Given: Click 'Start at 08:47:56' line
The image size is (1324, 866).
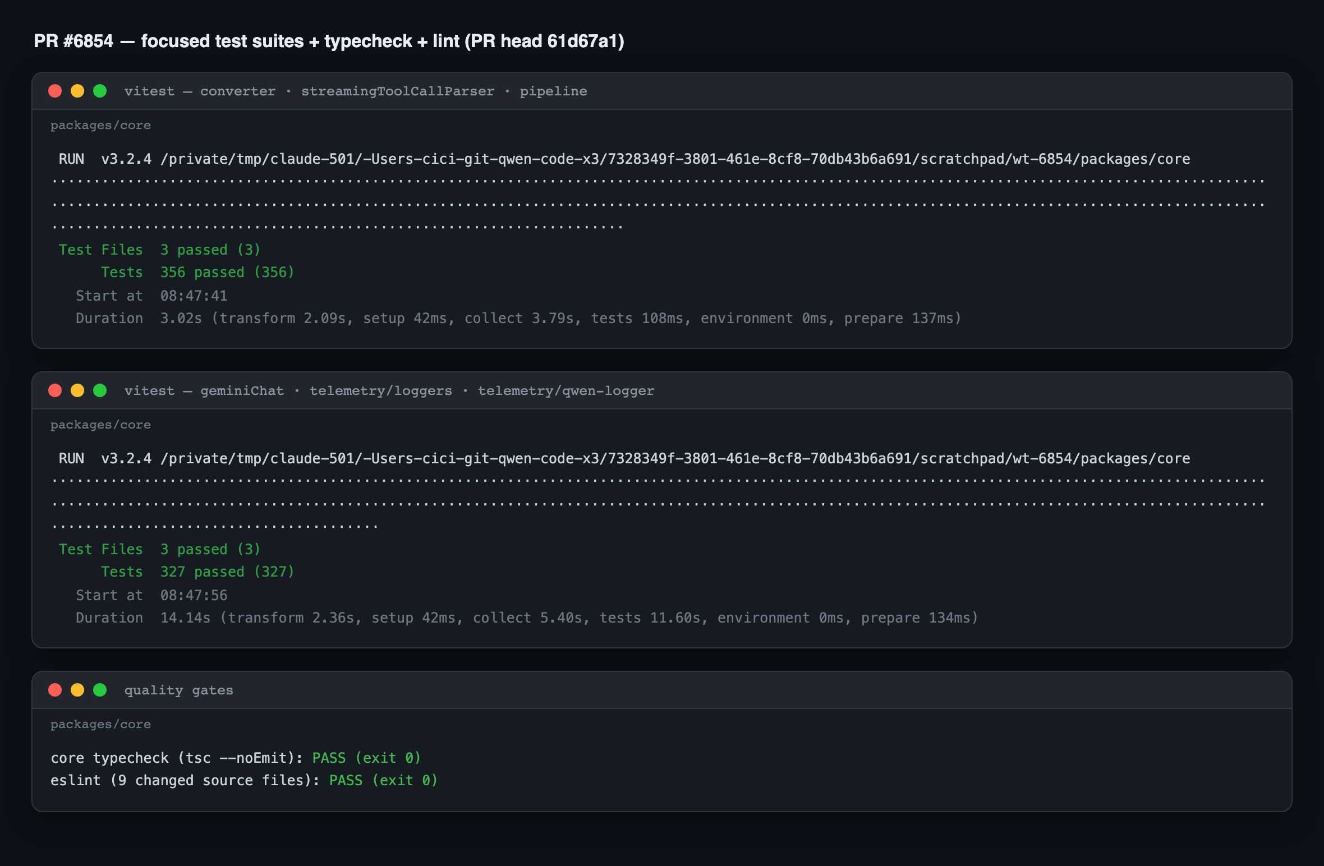Looking at the screenshot, I should click(x=151, y=595).
